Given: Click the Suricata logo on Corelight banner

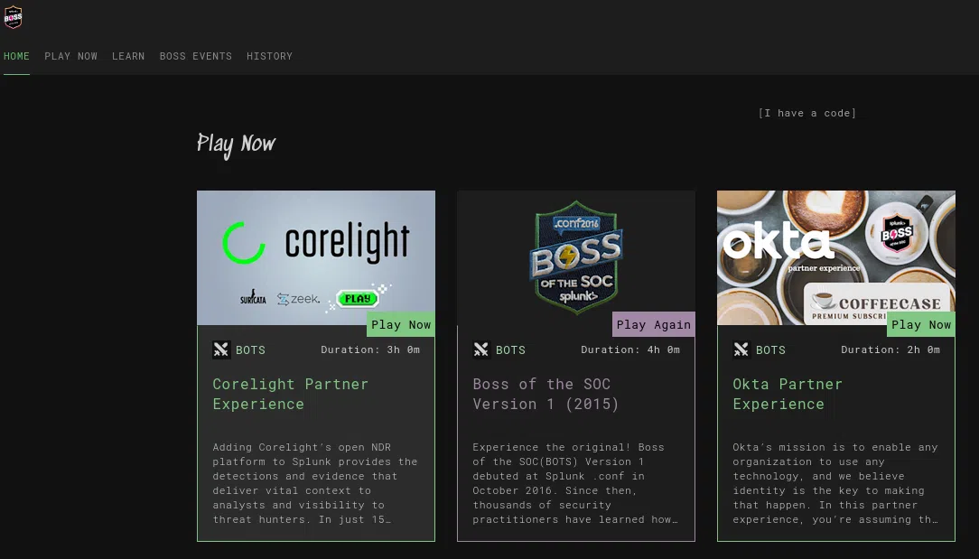Looking at the screenshot, I should [x=254, y=298].
